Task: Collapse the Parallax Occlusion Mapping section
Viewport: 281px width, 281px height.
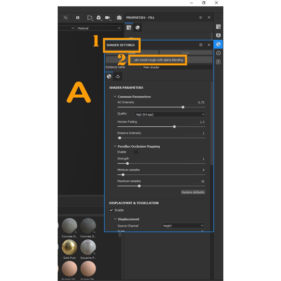Action: pos(115,146)
